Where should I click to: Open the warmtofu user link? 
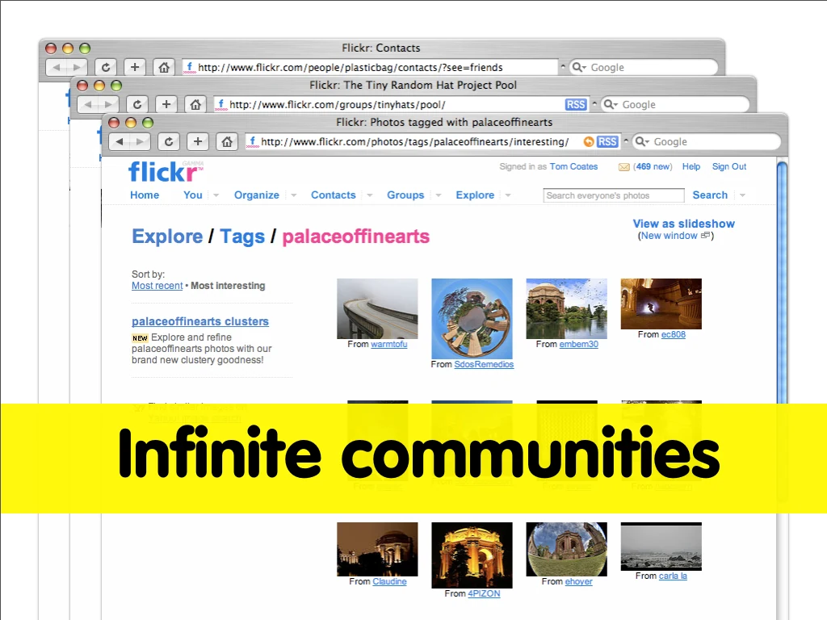tap(389, 344)
